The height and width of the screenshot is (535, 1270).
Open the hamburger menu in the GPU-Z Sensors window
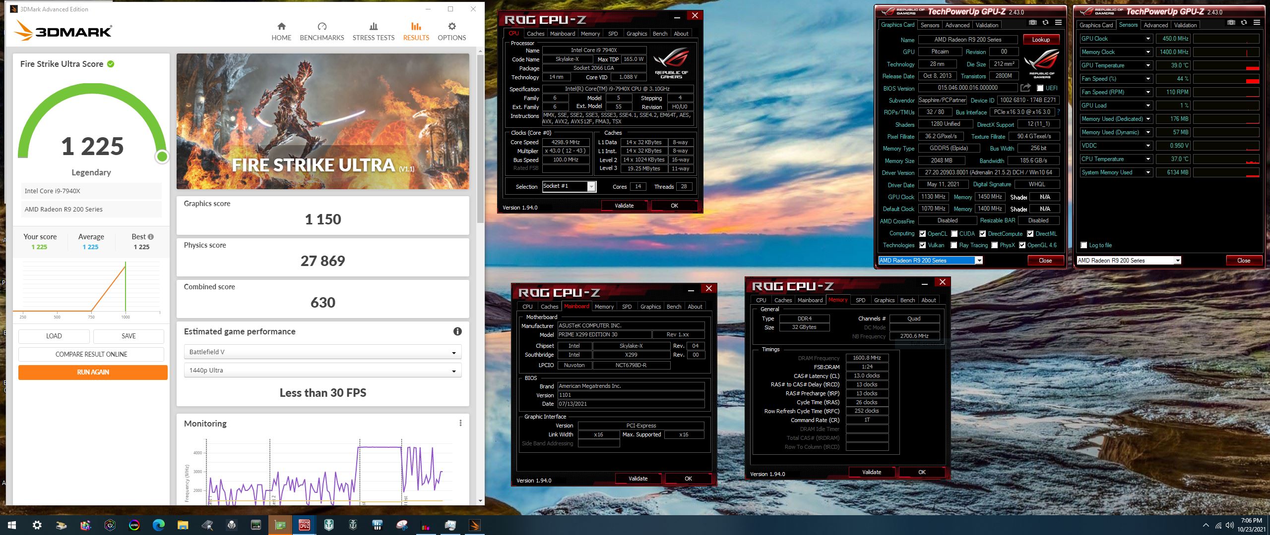tap(1257, 22)
